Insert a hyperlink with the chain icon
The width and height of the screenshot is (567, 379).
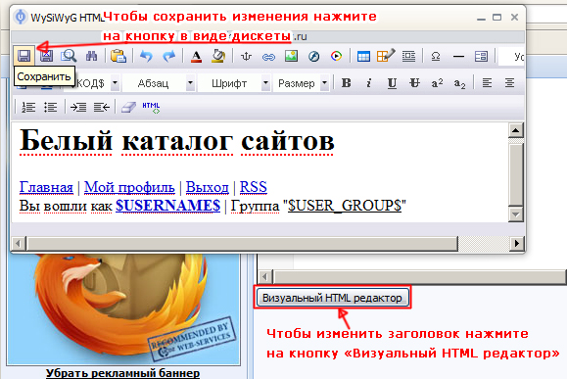coord(268,57)
